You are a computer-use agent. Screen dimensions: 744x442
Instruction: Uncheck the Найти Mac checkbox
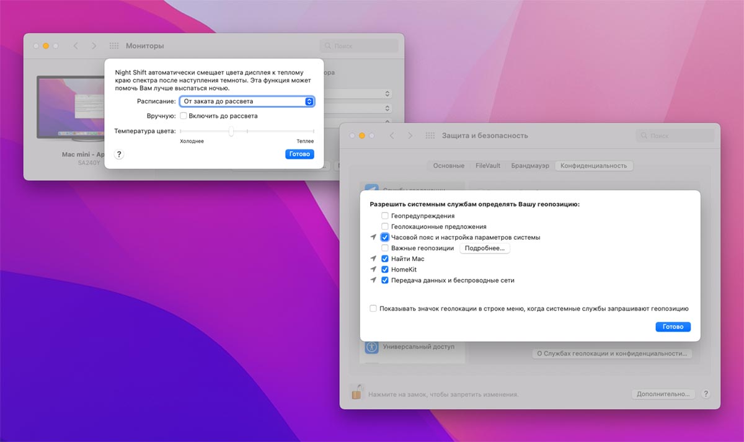coord(385,259)
